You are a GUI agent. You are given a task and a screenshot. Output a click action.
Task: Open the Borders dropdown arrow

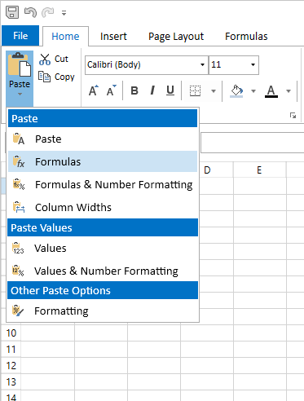coord(214,91)
